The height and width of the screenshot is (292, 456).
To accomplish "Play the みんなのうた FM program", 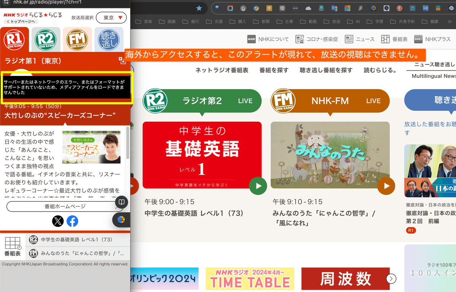I will (386, 186).
